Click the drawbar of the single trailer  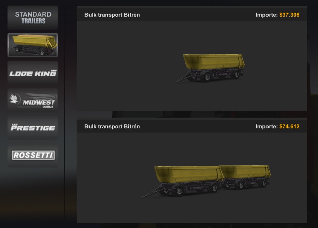[x=181, y=79]
